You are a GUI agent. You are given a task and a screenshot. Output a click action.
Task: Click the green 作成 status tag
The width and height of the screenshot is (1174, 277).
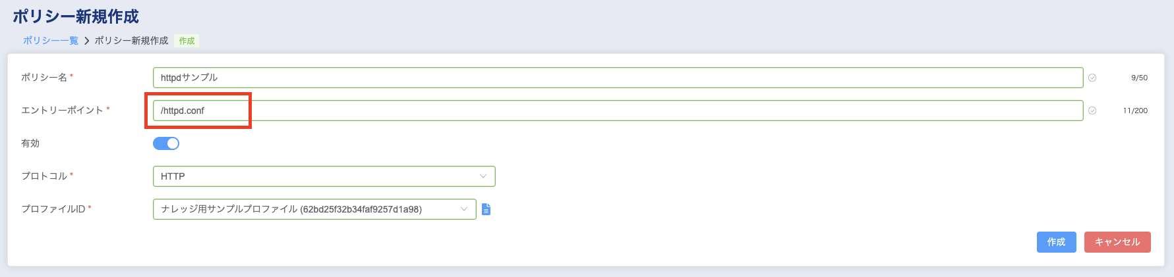187,41
